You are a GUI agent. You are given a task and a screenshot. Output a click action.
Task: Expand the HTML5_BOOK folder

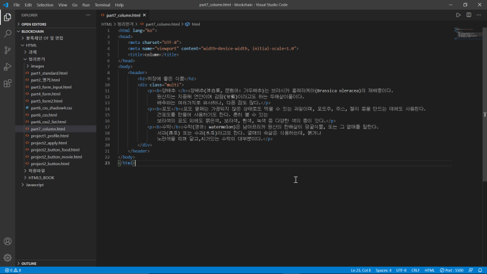[x=56, y=178]
